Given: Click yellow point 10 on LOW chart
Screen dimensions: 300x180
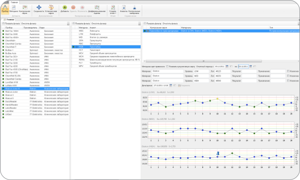Looking at the screenshot, I should (x=217, y=99).
